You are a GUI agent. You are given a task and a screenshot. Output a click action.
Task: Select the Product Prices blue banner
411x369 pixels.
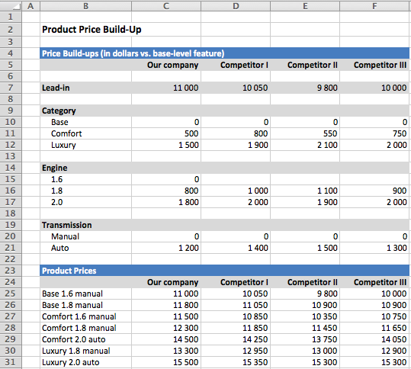(224, 271)
